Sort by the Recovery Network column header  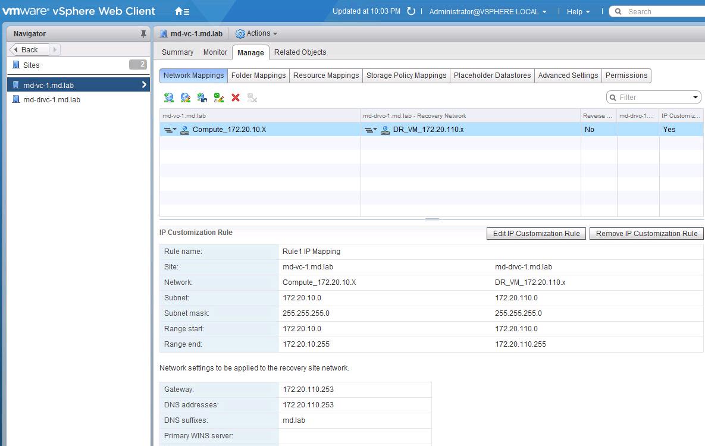click(471, 115)
